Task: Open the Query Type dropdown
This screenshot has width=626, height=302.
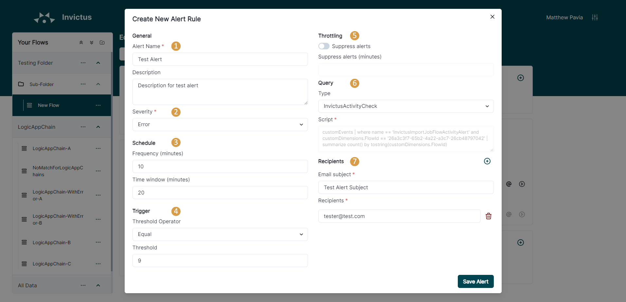Action: click(405, 106)
